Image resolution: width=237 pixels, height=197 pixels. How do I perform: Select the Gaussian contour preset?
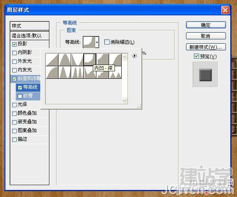(x=115, y=59)
